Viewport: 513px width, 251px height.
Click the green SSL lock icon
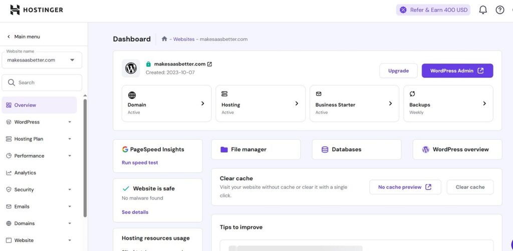coord(148,64)
